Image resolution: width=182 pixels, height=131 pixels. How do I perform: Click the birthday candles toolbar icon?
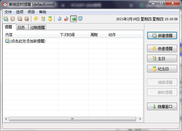tap(43, 19)
